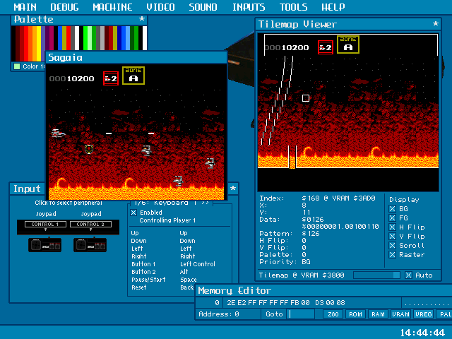
Task: Select the highlighted tile square in Tilemap Viewer
Action: tap(306, 98)
